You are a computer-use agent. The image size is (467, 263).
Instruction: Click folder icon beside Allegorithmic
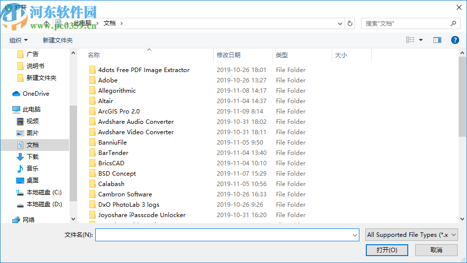[92, 91]
